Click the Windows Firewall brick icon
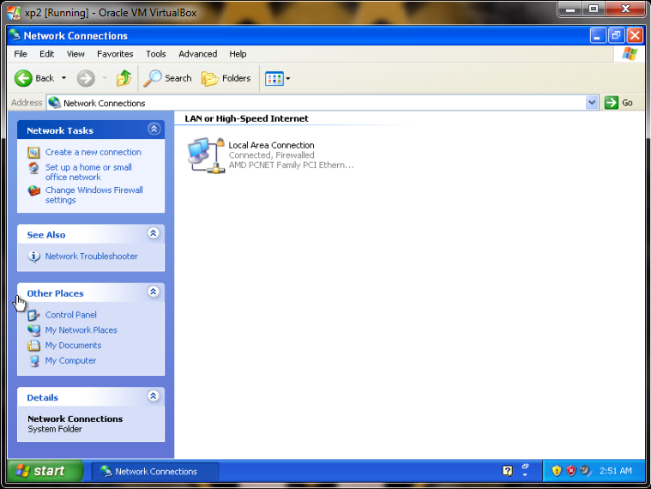The width and height of the screenshot is (651, 489). [33, 191]
